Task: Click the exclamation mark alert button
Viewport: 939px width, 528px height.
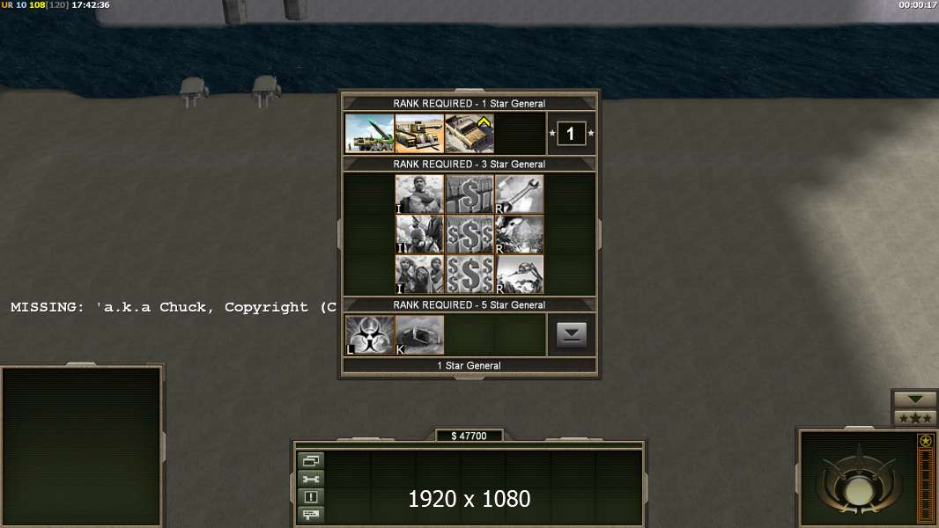Action: point(311,496)
